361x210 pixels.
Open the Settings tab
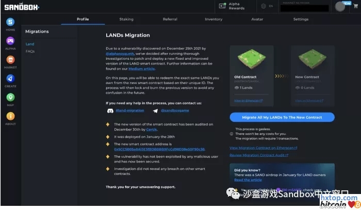(x=301, y=19)
